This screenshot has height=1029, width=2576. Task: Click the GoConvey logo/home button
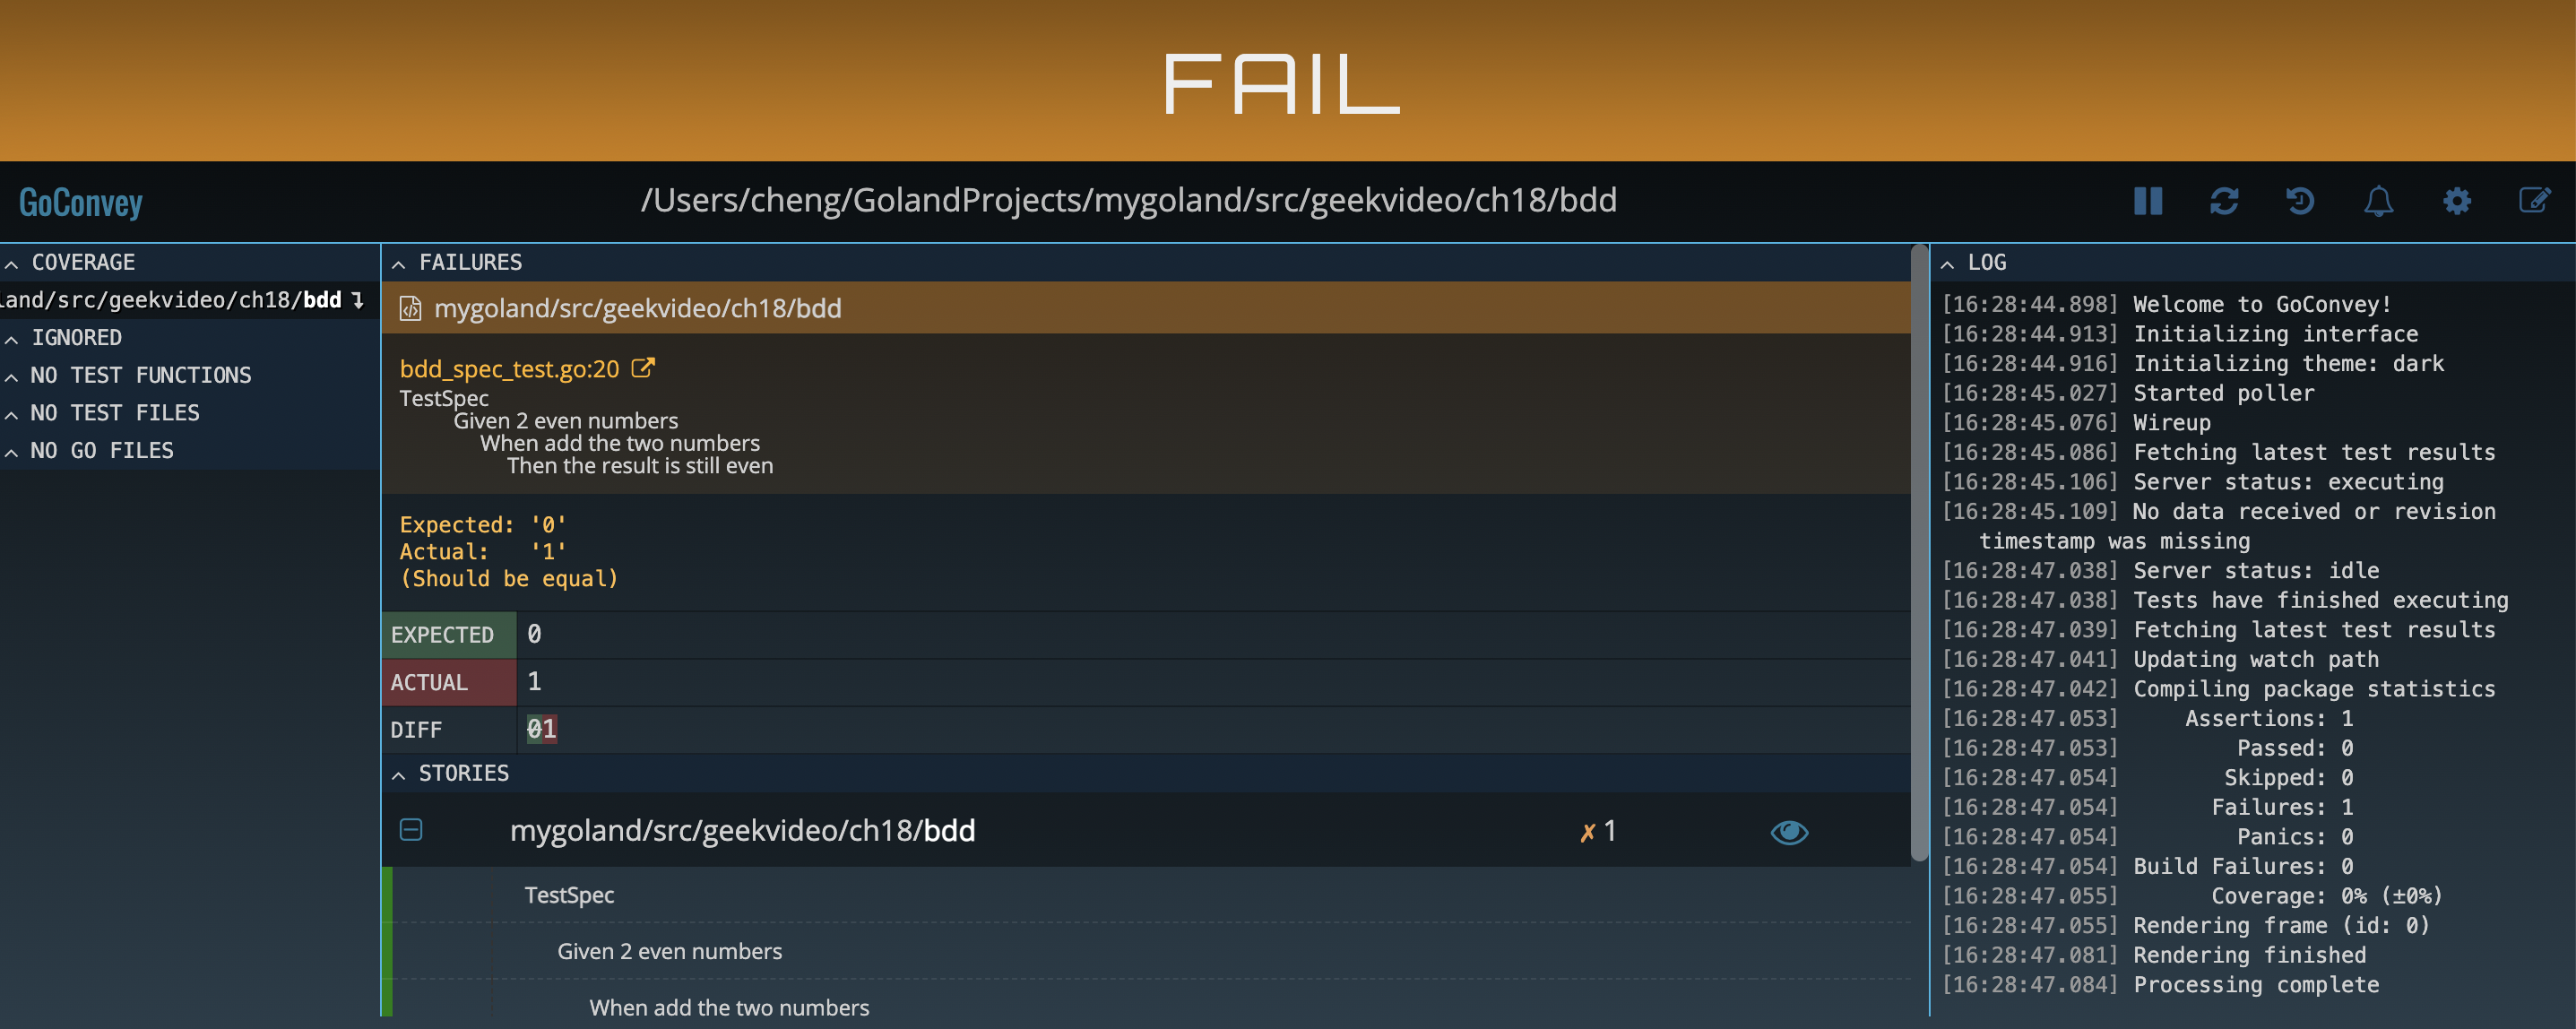coord(79,201)
